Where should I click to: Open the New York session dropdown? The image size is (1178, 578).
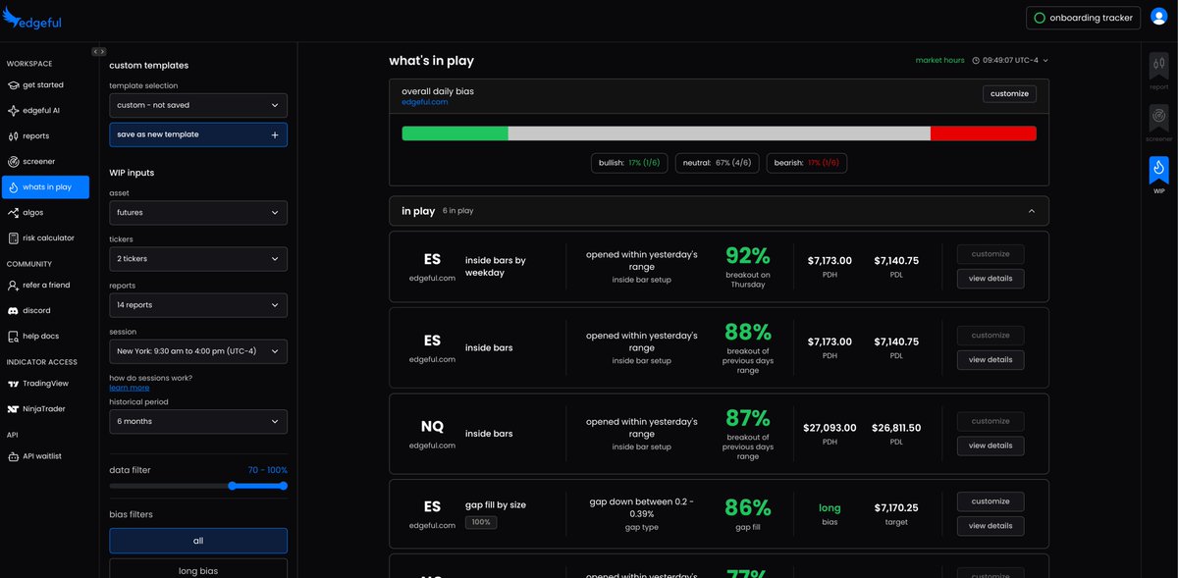[198, 351]
